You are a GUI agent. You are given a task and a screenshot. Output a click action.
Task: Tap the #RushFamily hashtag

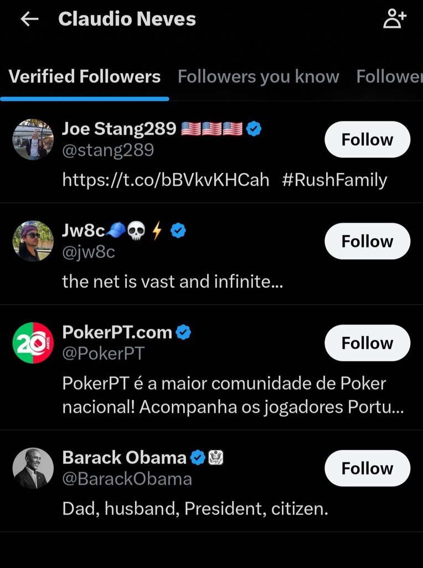[x=334, y=180]
